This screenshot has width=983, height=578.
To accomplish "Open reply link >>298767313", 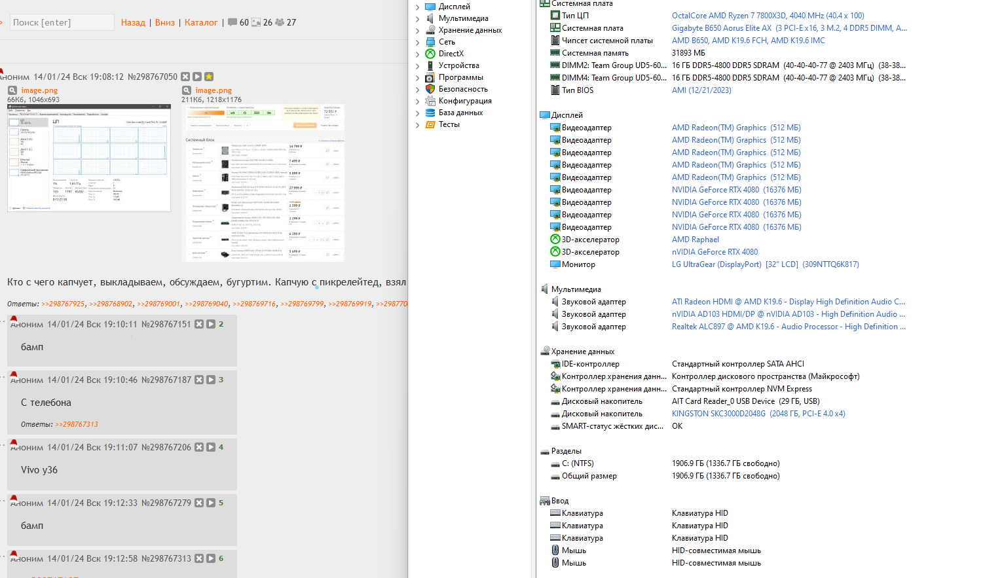I will coord(77,424).
